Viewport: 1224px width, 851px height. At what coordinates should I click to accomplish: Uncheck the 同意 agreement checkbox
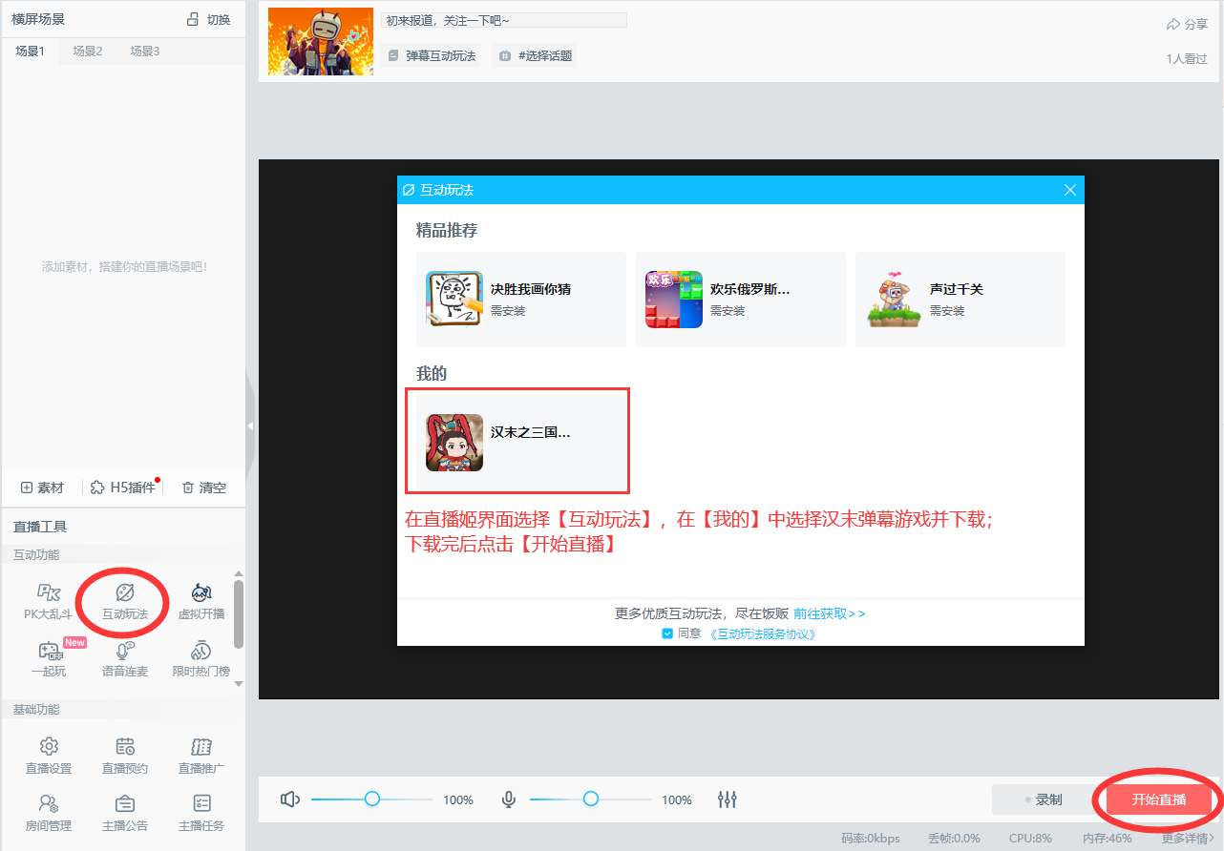(667, 633)
